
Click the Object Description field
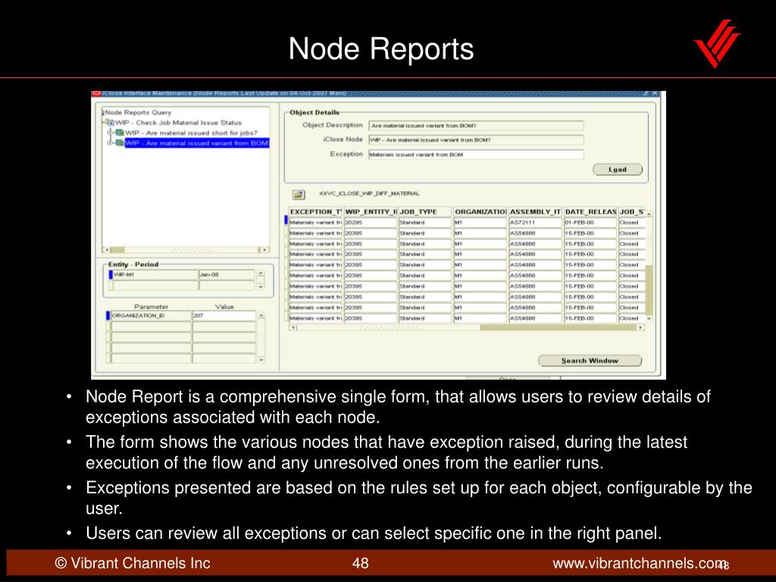coord(476,126)
